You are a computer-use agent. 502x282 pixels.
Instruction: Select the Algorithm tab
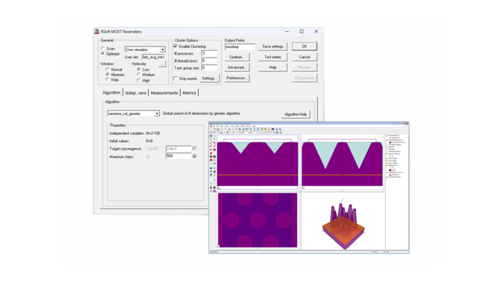click(x=111, y=92)
